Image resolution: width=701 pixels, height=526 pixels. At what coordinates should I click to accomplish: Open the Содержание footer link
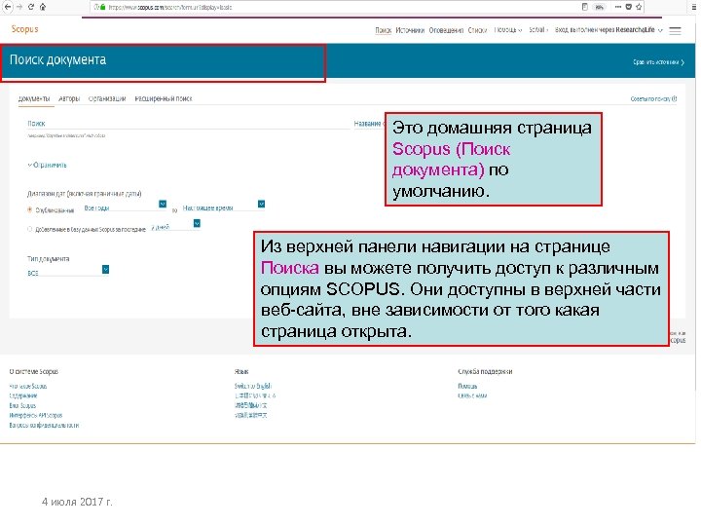23,395
